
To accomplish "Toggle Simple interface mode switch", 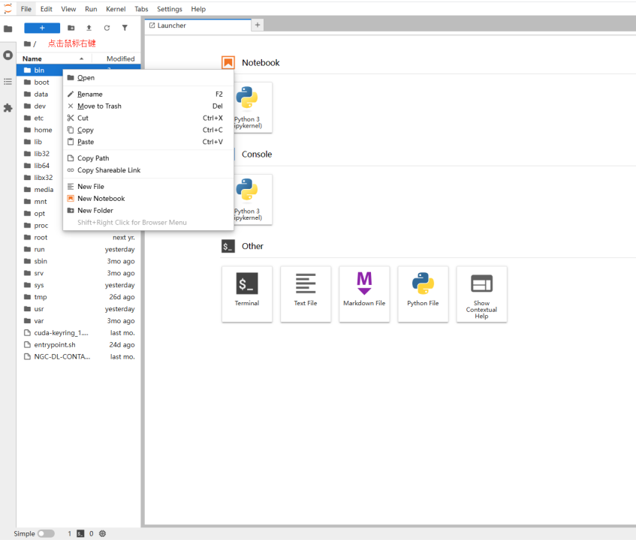I will tap(47, 533).
